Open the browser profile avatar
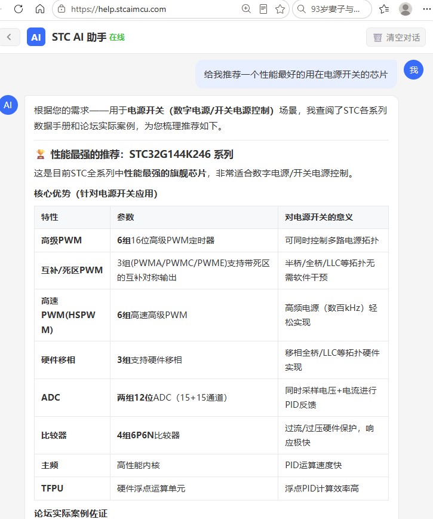This screenshot has height=519, width=433. click(406, 9)
